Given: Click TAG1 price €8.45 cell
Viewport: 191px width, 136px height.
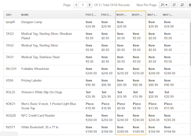Looking at the screenshot, I should click(90, 62).
